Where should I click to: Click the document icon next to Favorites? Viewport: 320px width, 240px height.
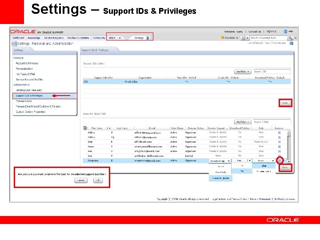(244, 38)
